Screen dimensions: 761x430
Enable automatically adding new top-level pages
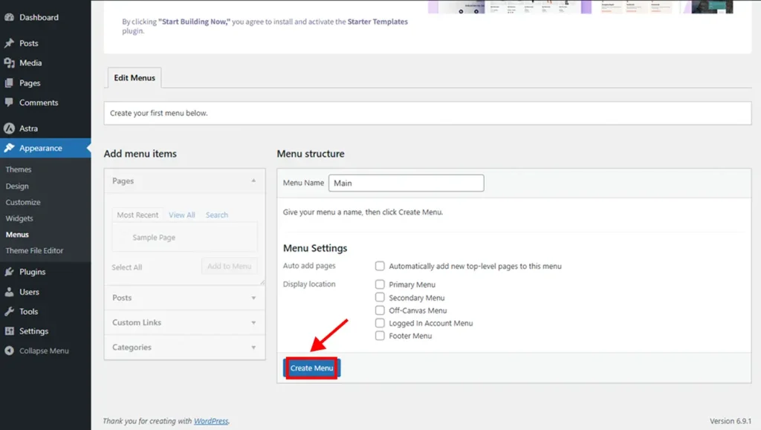379,266
